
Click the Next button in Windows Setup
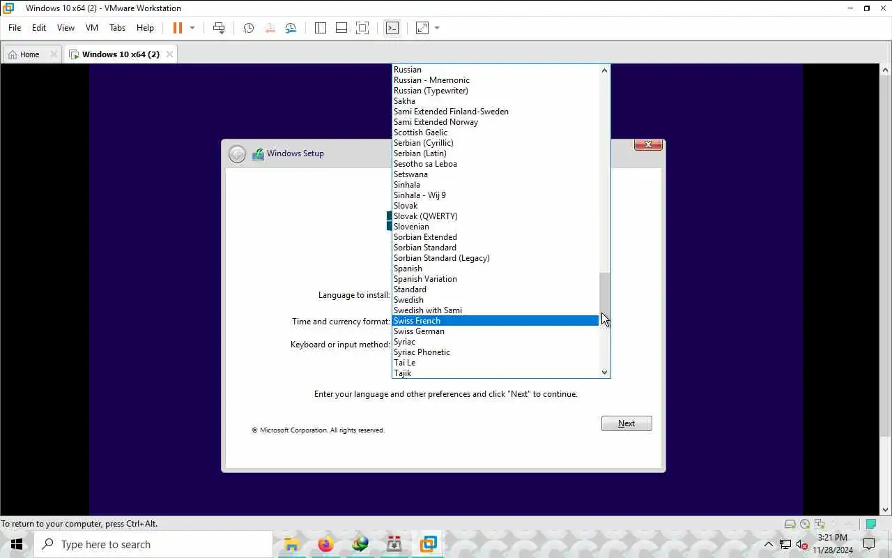tap(626, 423)
